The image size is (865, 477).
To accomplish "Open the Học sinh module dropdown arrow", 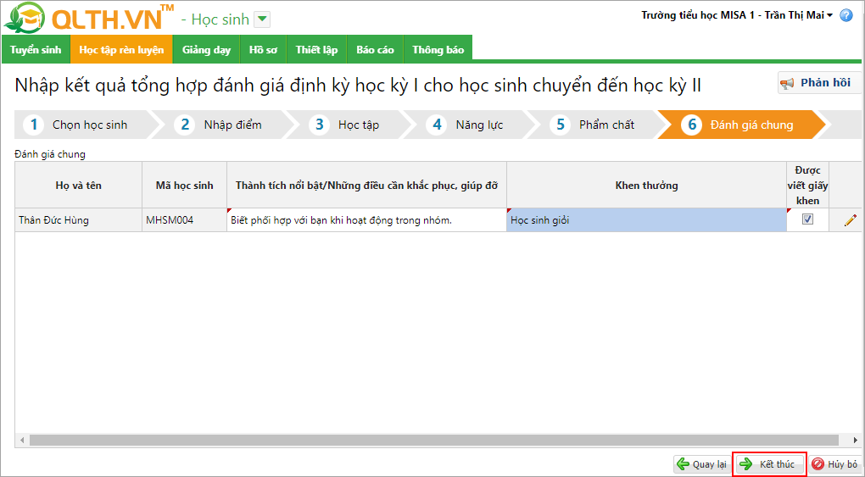I will 262,19.
